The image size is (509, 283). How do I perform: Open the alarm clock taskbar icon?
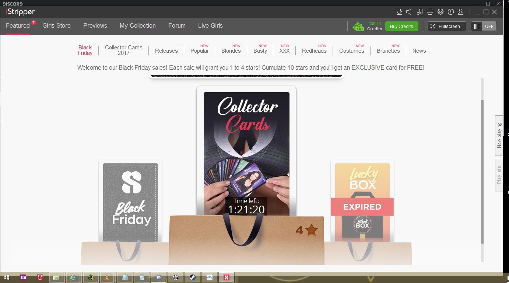tap(40, 277)
